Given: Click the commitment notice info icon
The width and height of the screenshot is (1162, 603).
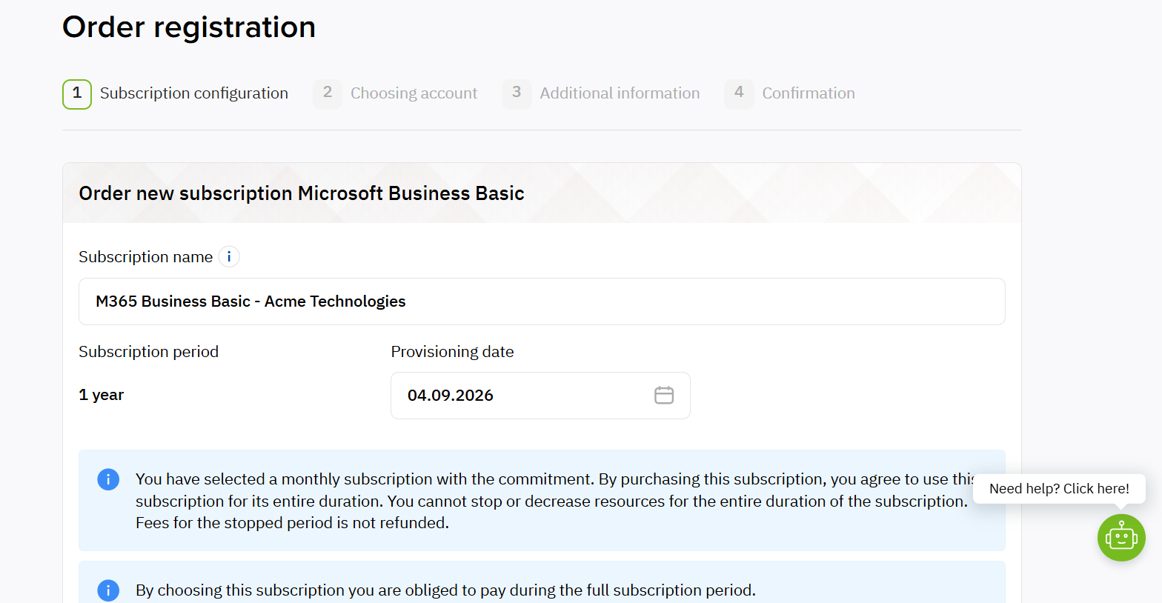Looking at the screenshot, I should [x=108, y=479].
